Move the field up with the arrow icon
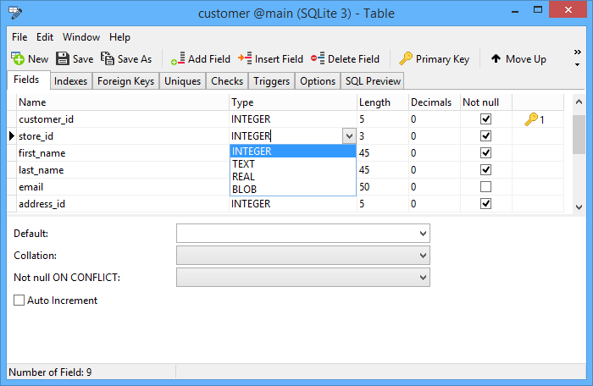Image resolution: width=593 pixels, height=386 pixels. click(496, 58)
